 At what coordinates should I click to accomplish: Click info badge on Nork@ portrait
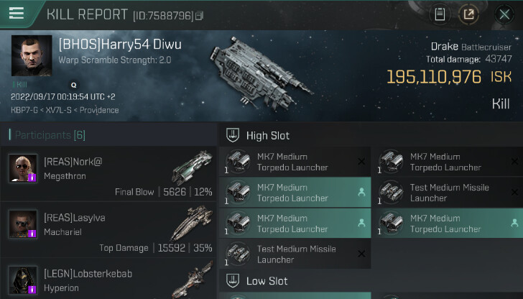pos(32,178)
